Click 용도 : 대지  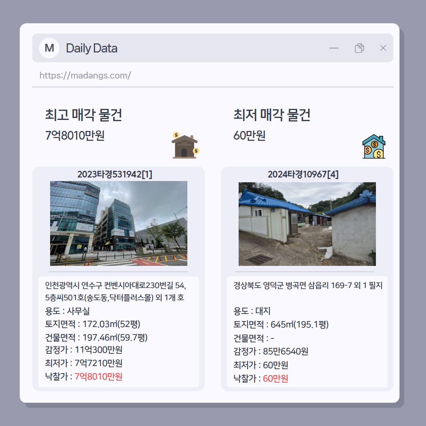252,311
